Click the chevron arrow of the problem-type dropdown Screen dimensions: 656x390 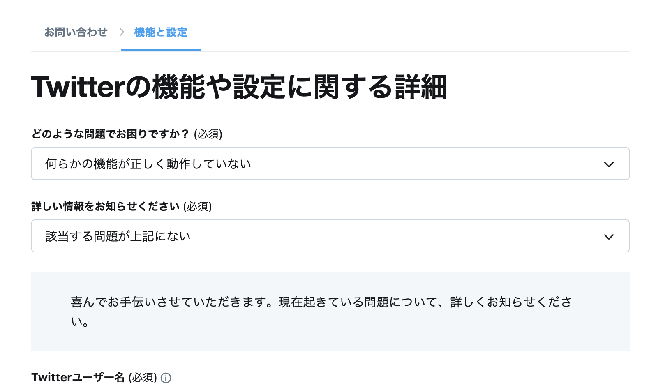click(609, 164)
